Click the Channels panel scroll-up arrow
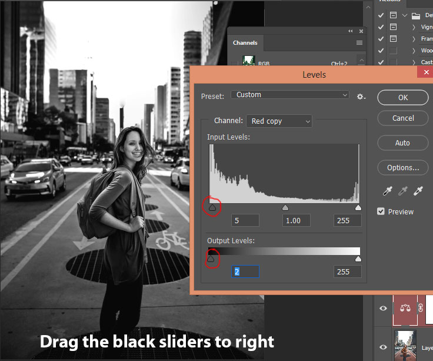Image resolution: width=433 pixels, height=361 pixels. (x=362, y=59)
